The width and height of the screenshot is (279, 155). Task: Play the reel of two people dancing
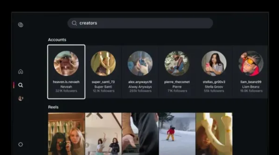click(103, 134)
